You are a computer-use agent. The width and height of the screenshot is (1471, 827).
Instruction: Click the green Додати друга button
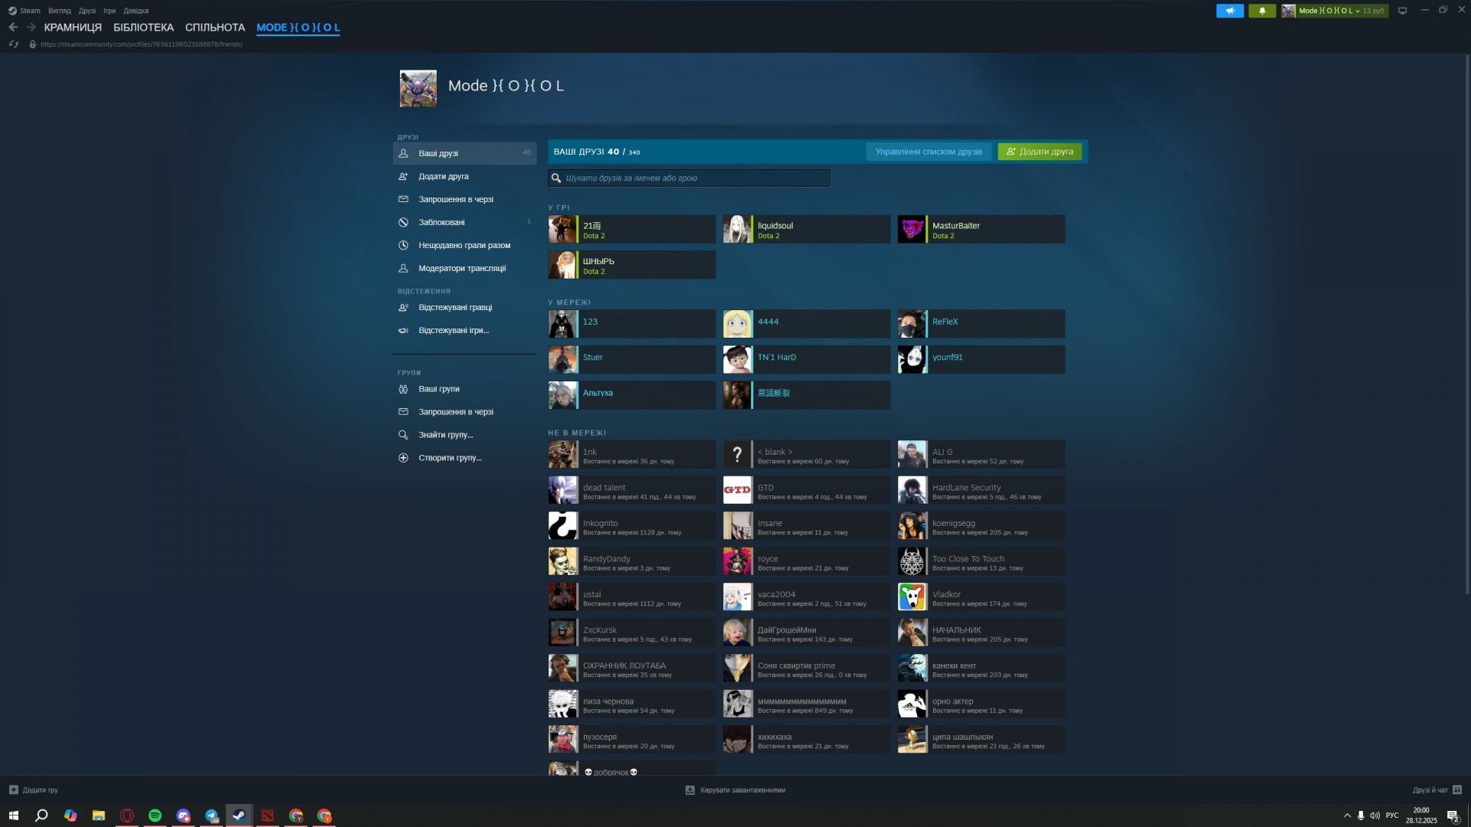(1040, 152)
